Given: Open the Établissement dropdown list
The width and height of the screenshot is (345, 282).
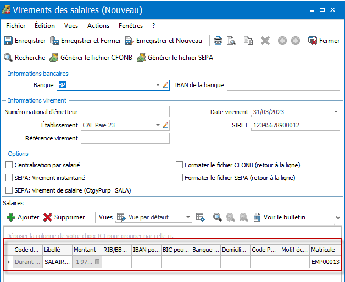Looking at the screenshot, I should (158, 125).
